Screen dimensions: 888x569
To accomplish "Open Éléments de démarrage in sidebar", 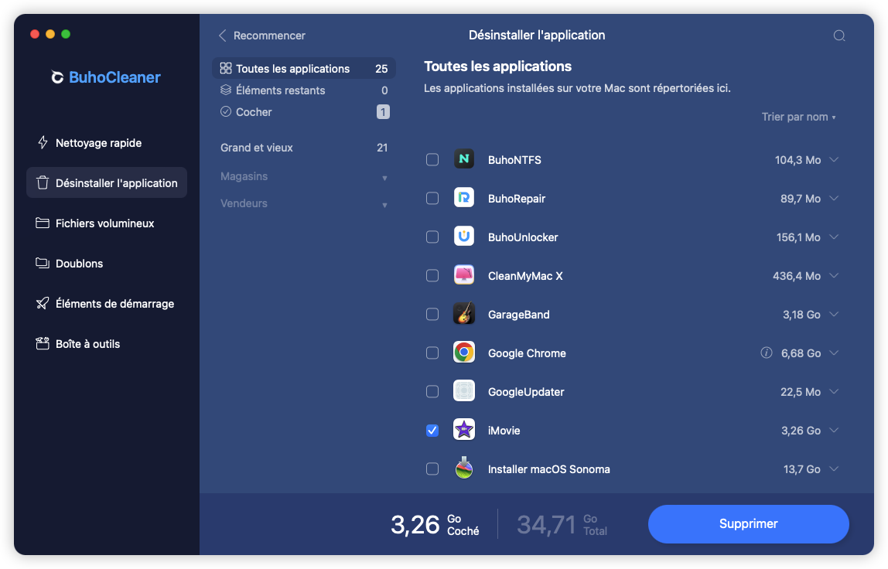I will 107,304.
